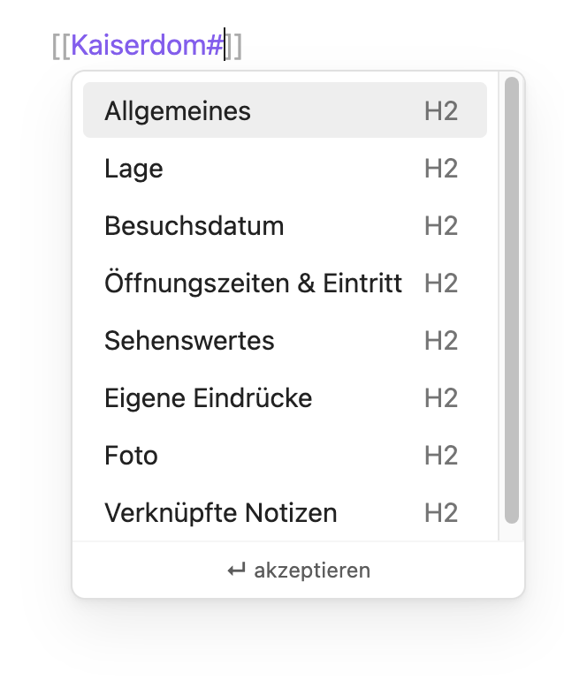
Task: Click the H2 badge next to Lage
Action: 441,169
